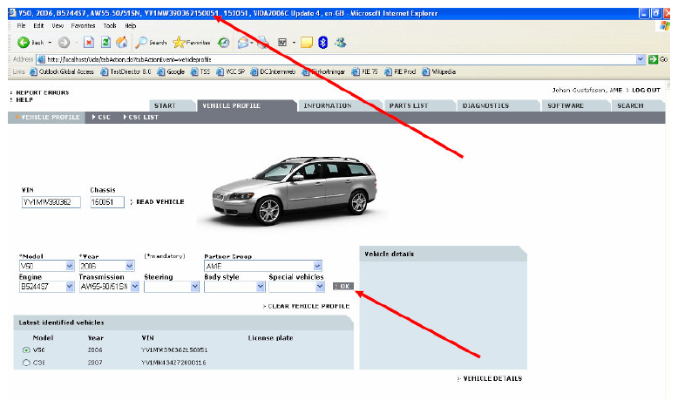Switch to the DIAGNOSTICS tab
The width and height of the screenshot is (678, 407).
(x=498, y=105)
